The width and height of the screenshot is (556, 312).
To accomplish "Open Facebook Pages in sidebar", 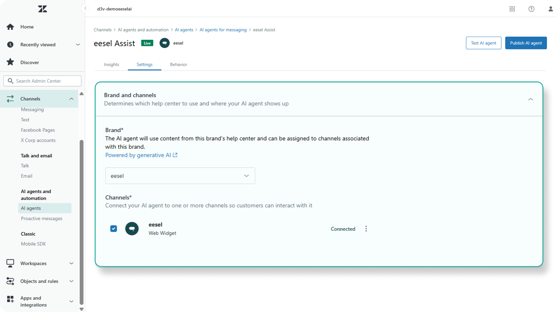I will click(x=38, y=130).
